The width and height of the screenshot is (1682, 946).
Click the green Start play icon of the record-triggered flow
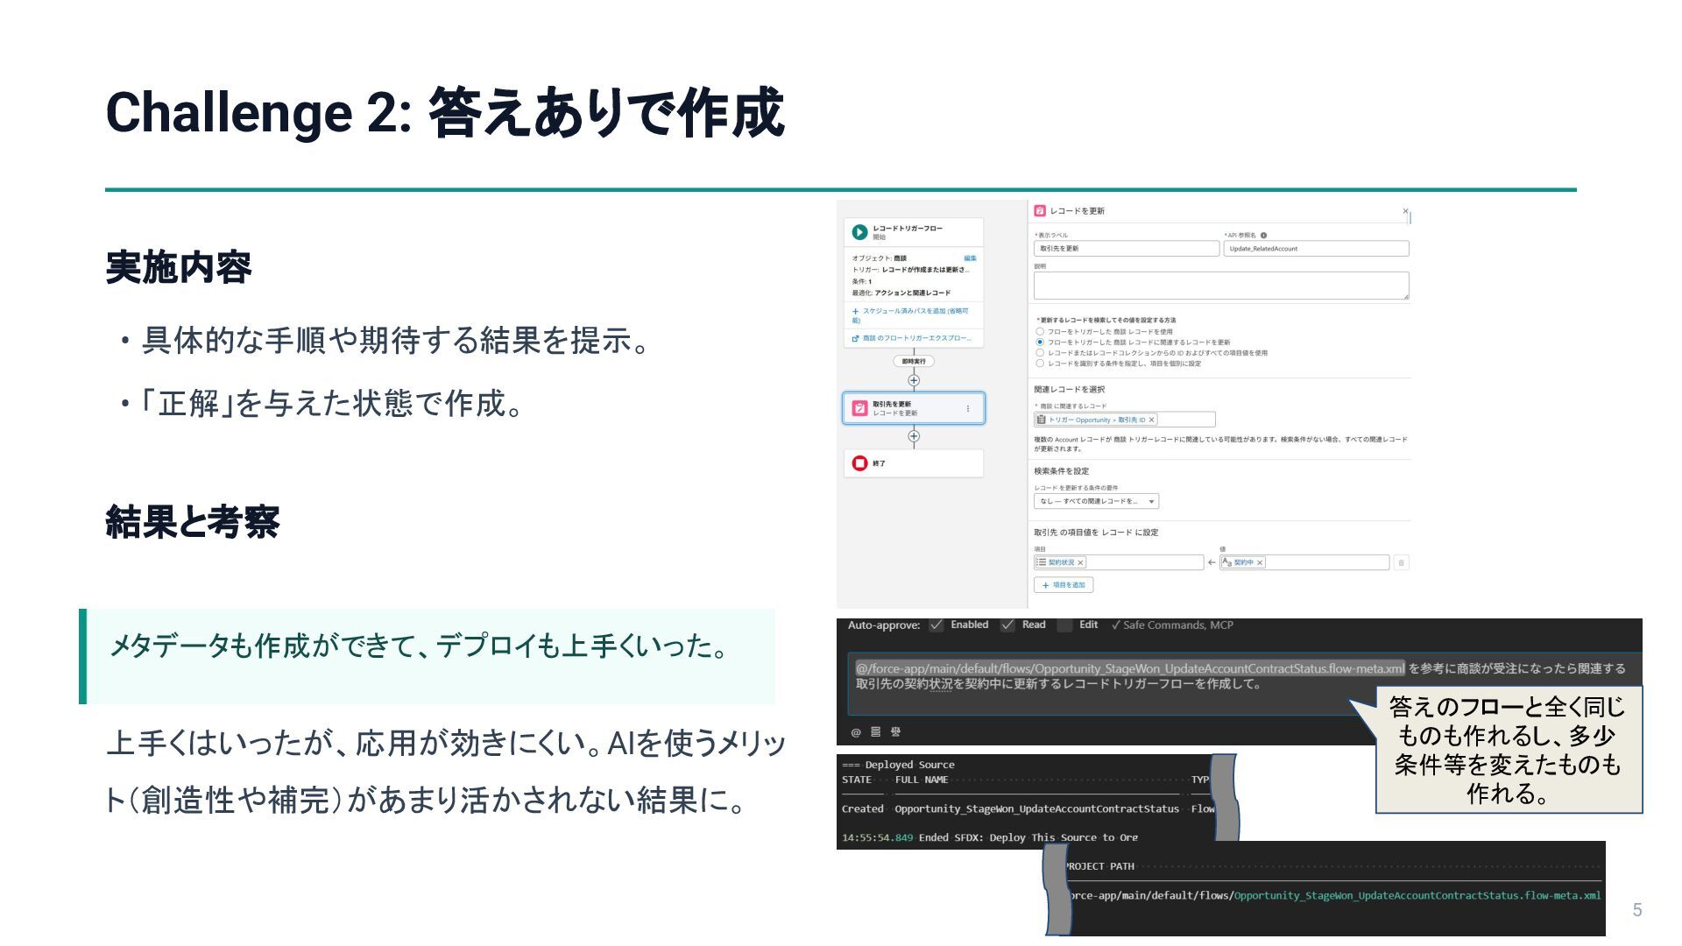(x=859, y=232)
